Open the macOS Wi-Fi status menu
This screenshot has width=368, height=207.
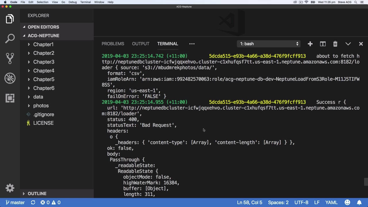pos(306,2)
